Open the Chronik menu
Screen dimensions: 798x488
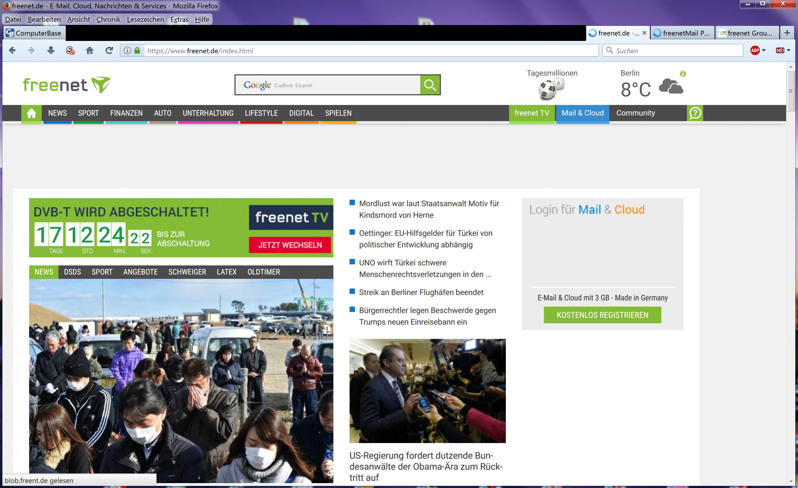tap(108, 19)
